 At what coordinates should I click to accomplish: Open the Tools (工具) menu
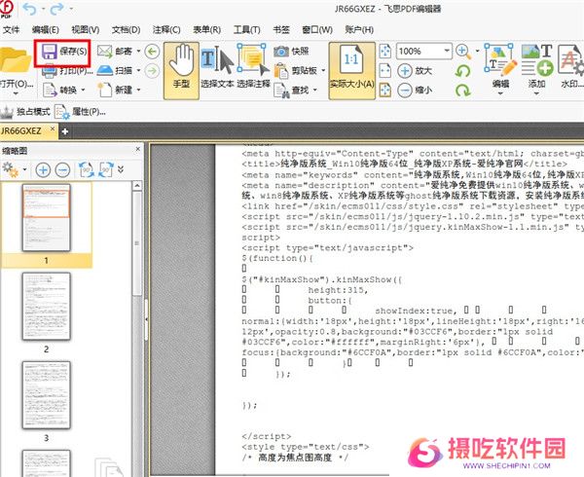pos(246,29)
